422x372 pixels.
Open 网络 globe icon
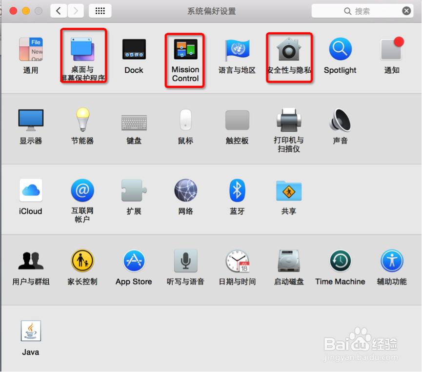pos(186,190)
